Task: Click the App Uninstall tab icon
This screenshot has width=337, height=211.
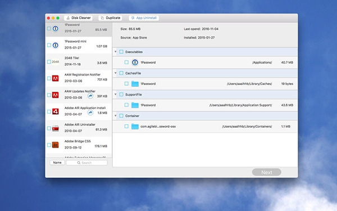Action: click(x=133, y=18)
